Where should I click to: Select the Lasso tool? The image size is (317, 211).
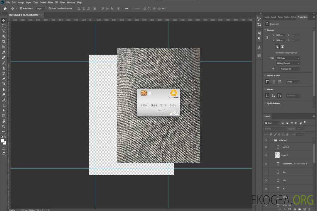[4, 31]
